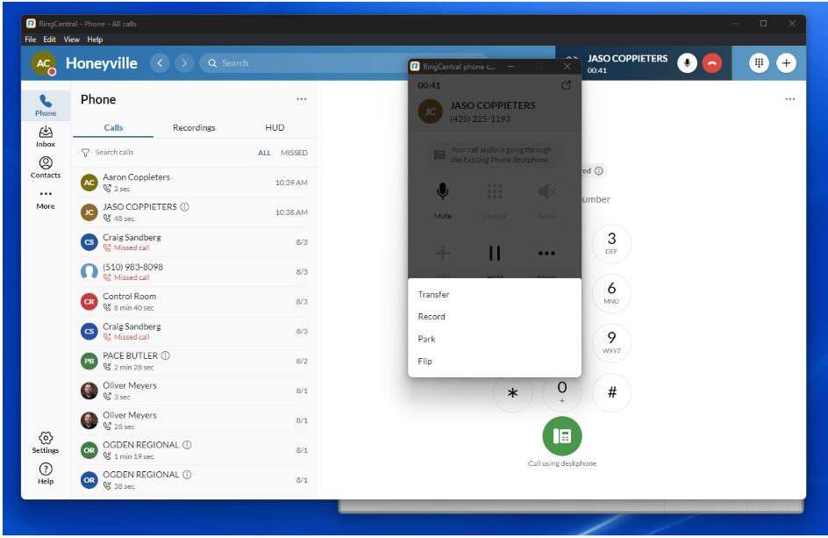Screen dimensions: 828x538
Task: Minimize the RingCentral phone call popup
Action: (x=510, y=67)
